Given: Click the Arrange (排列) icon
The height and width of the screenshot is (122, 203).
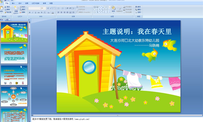Looking at the screenshot, I should [x=114, y=9].
